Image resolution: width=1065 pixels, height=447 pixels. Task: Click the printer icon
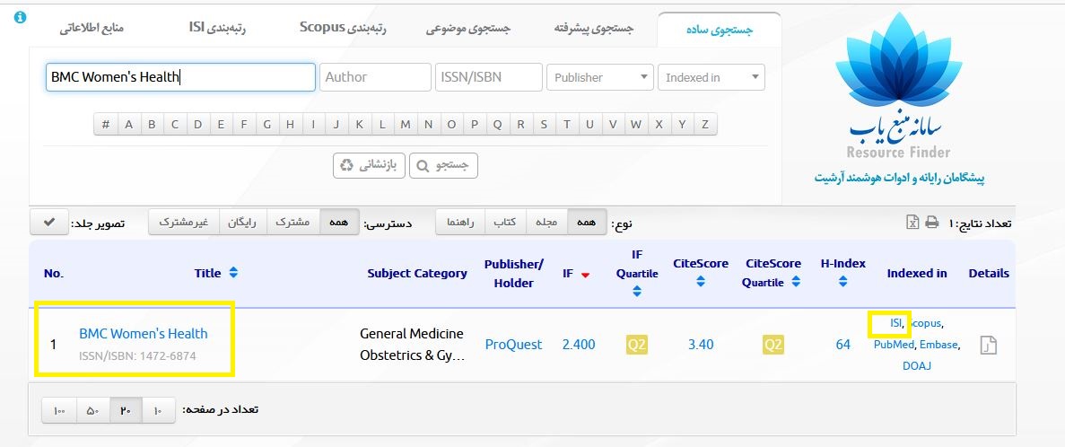coord(932,223)
